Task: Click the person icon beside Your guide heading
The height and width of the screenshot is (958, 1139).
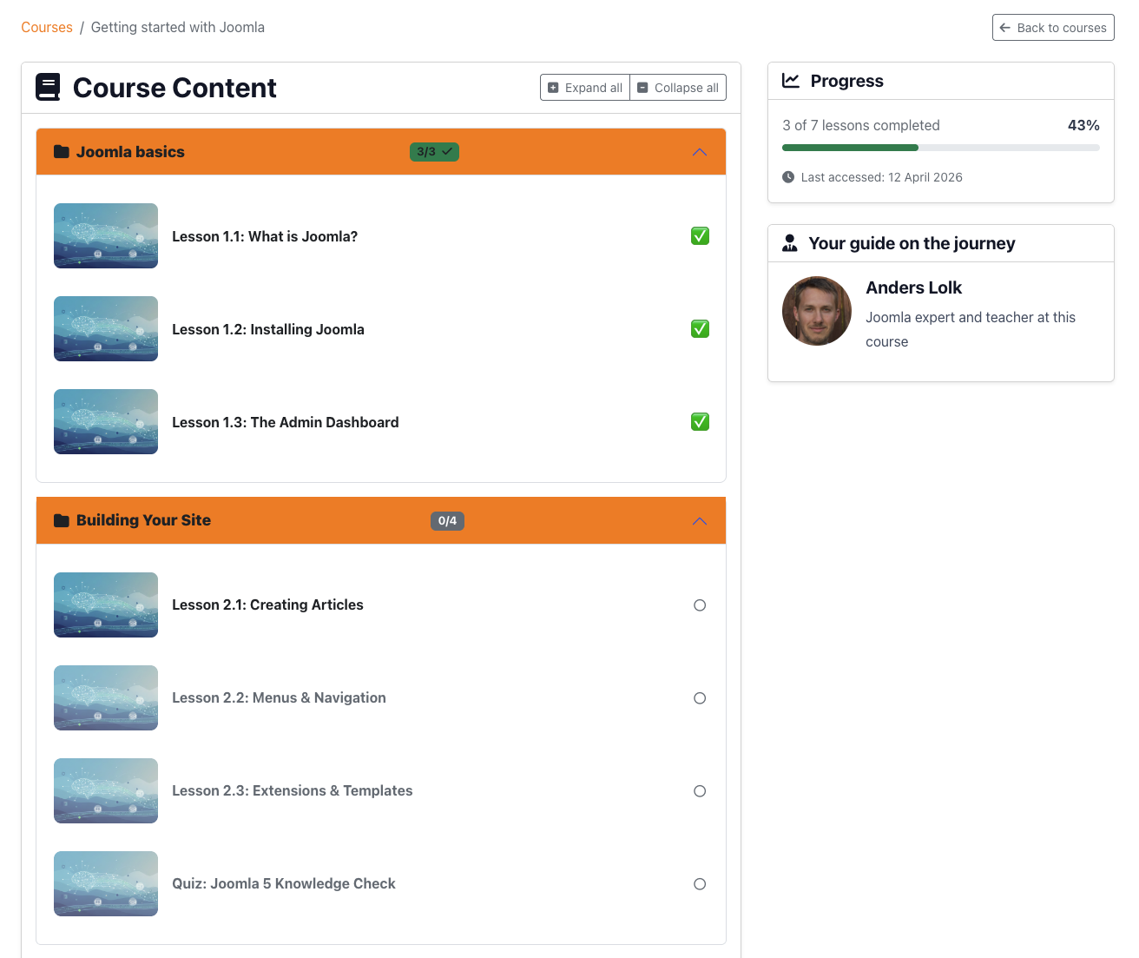Action: coord(789,243)
